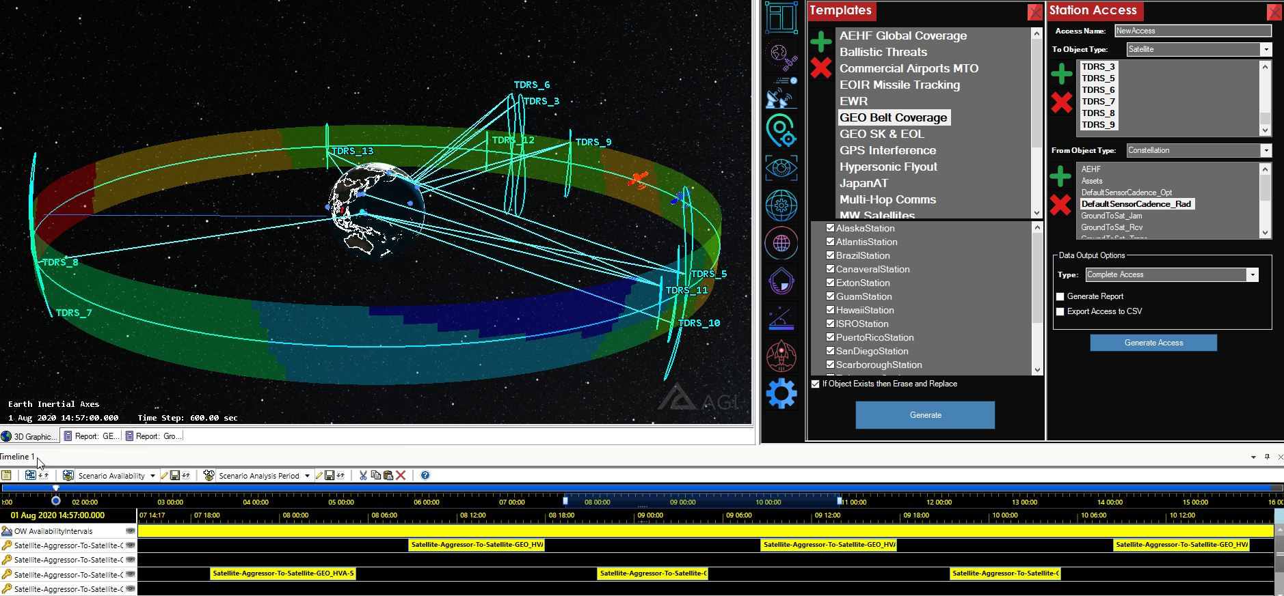The width and height of the screenshot is (1284, 596).
Task: Click green plus beside Templates list
Action: coord(820,42)
